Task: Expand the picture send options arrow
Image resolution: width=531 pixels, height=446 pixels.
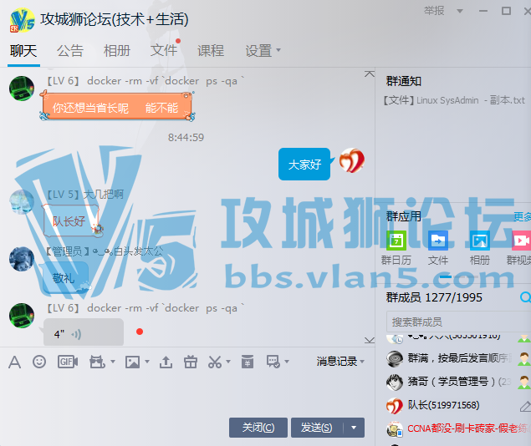Action: 147,362
